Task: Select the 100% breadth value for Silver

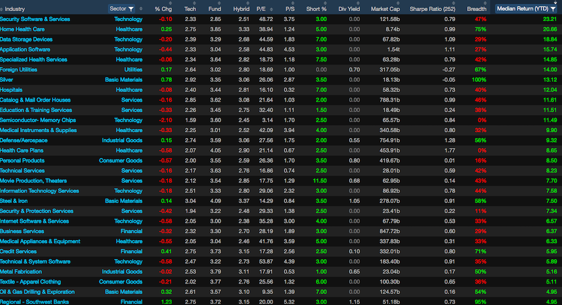Action: click(479, 80)
